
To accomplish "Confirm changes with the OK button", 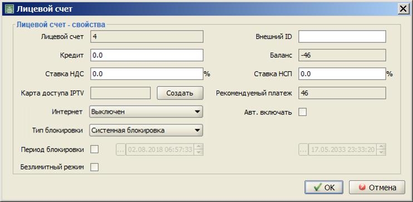I will pos(324,188).
